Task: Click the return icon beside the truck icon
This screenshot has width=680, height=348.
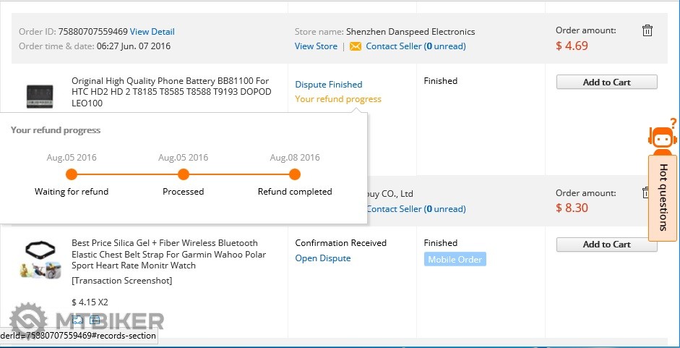Action: 94,320
